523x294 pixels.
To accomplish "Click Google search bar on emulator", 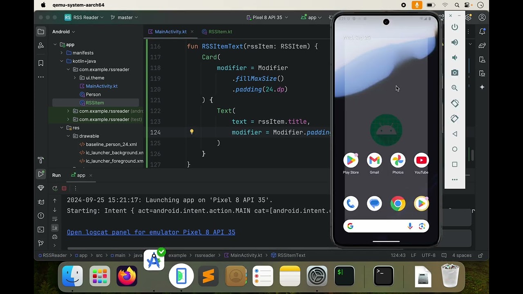I will 386,226.
